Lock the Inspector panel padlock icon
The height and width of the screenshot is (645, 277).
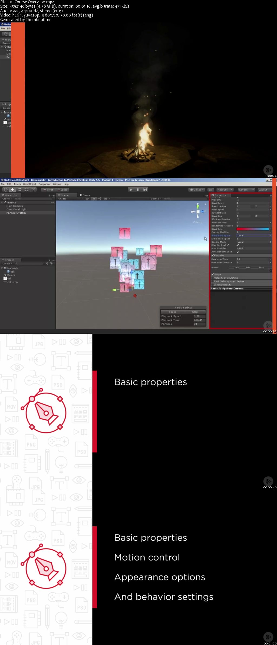coord(271,195)
